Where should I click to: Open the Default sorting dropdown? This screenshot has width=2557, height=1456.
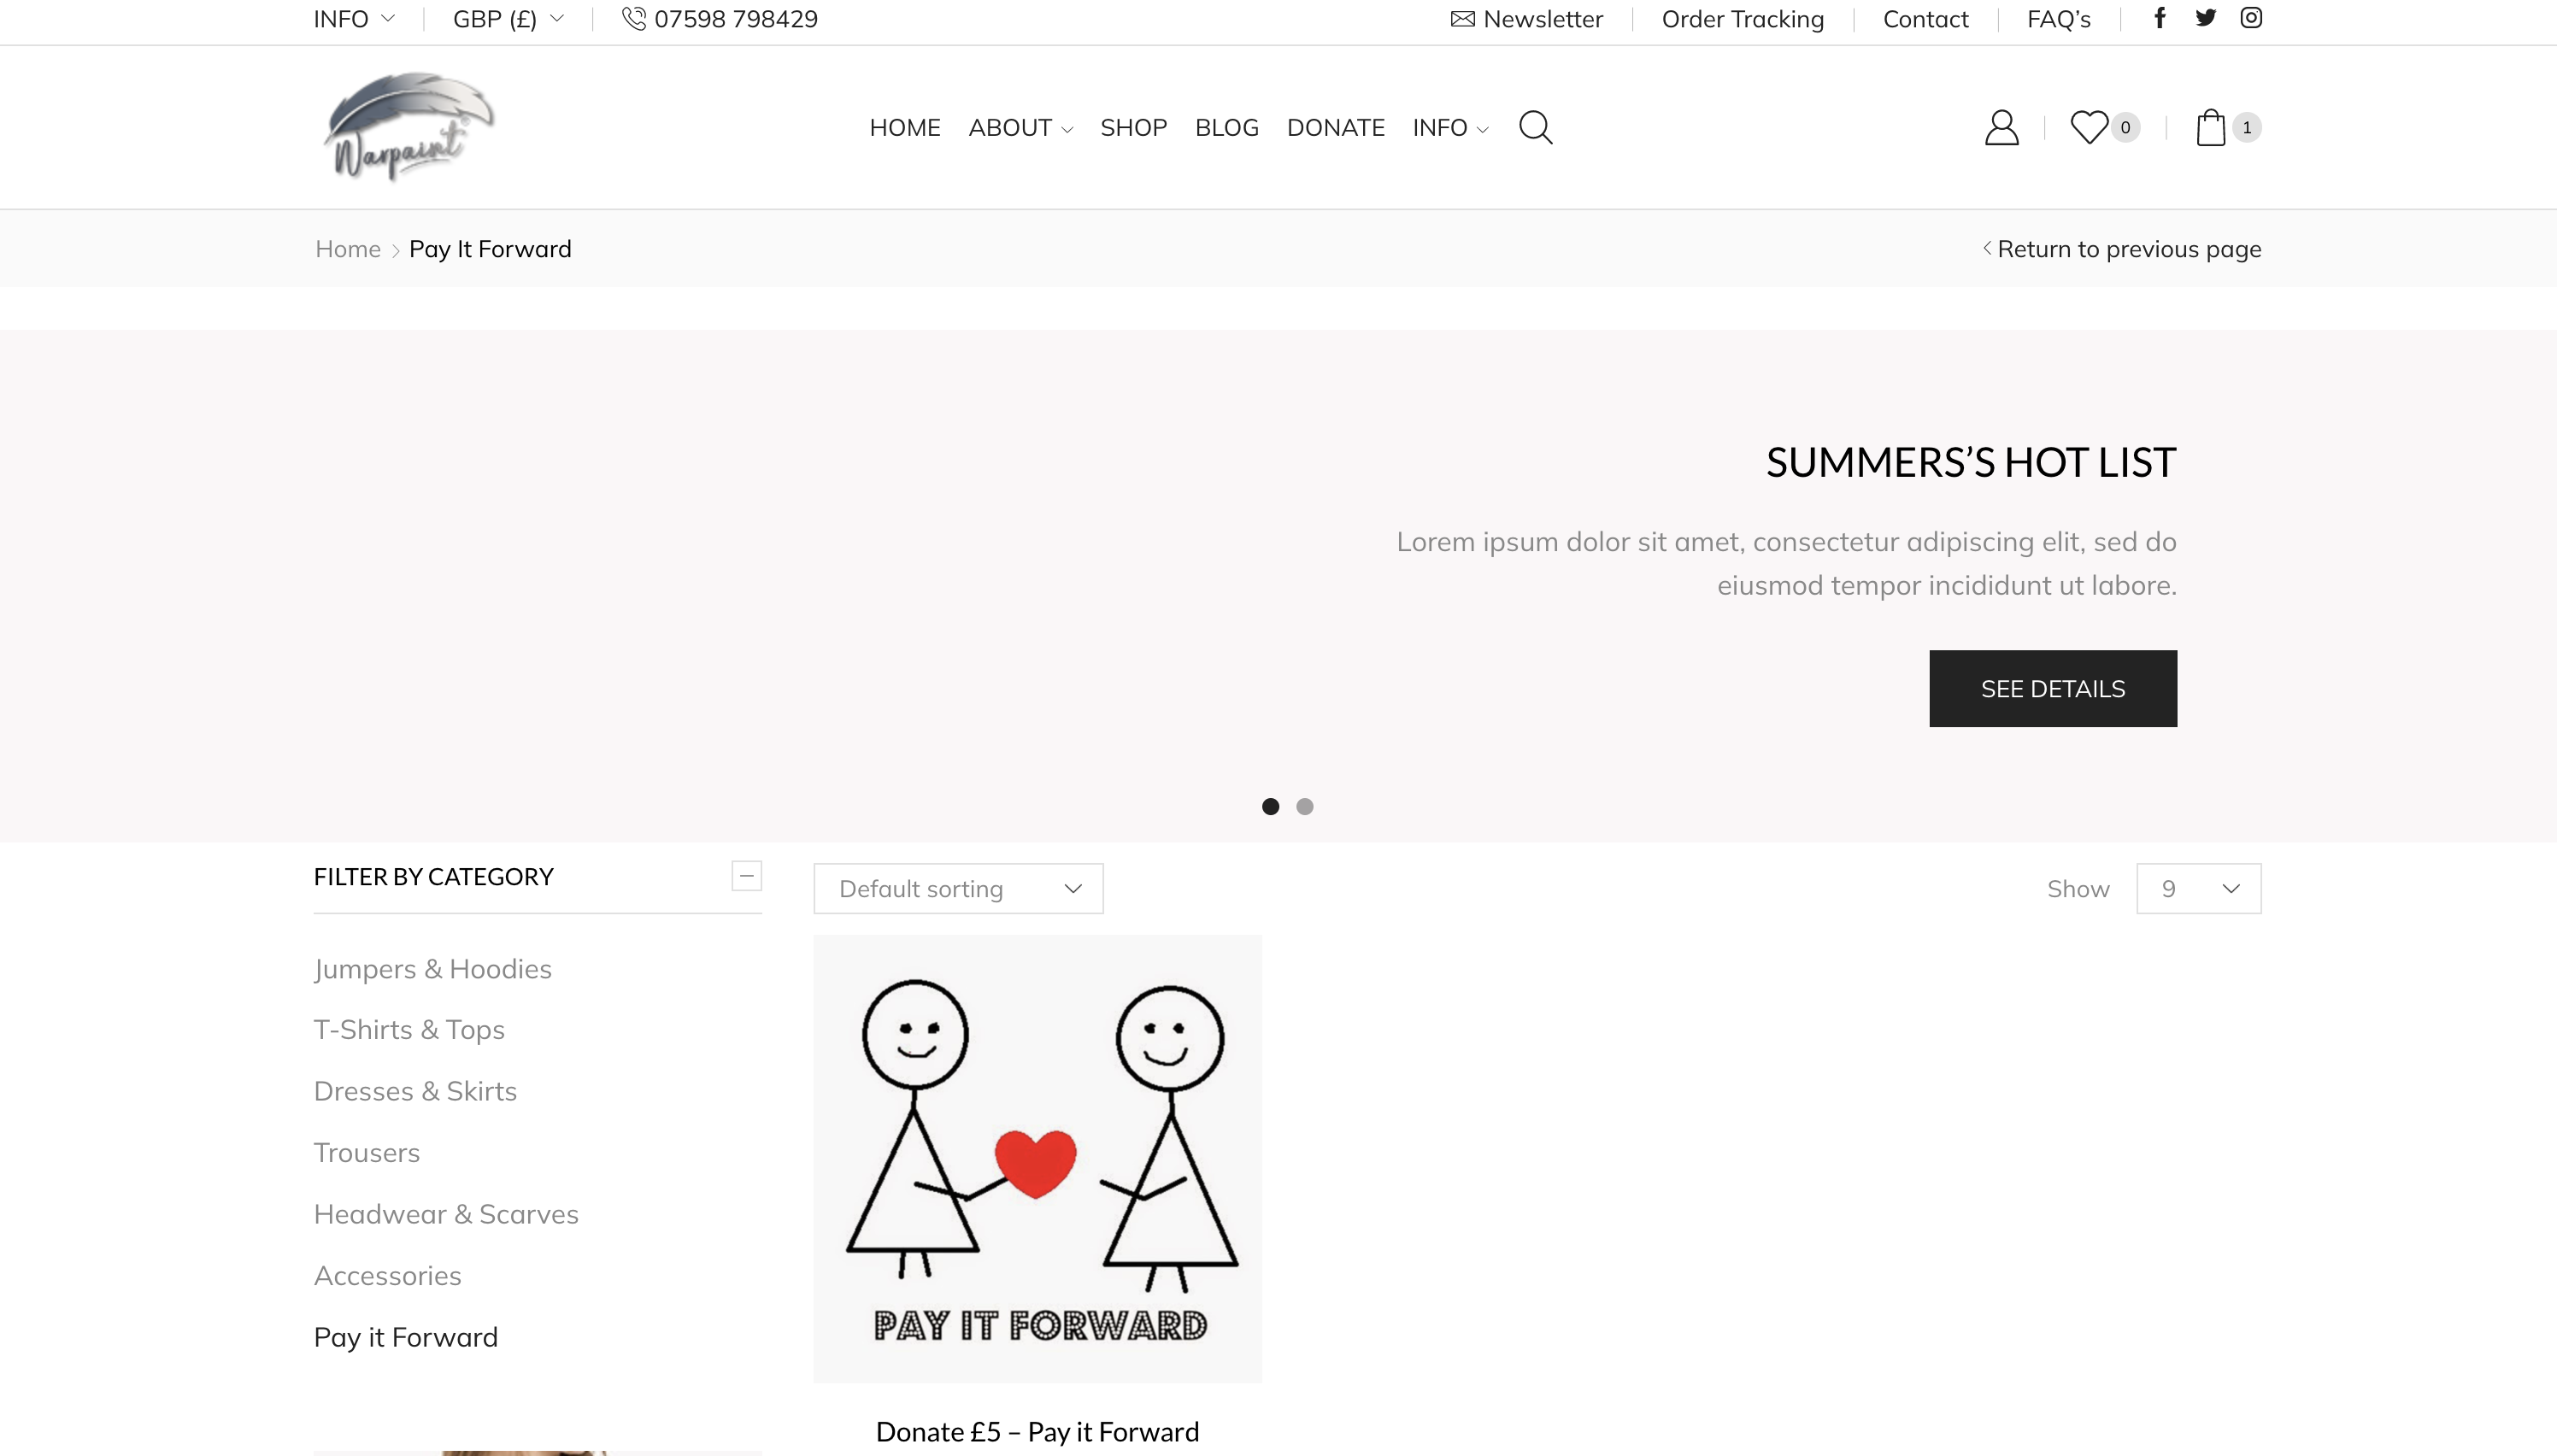[958, 888]
